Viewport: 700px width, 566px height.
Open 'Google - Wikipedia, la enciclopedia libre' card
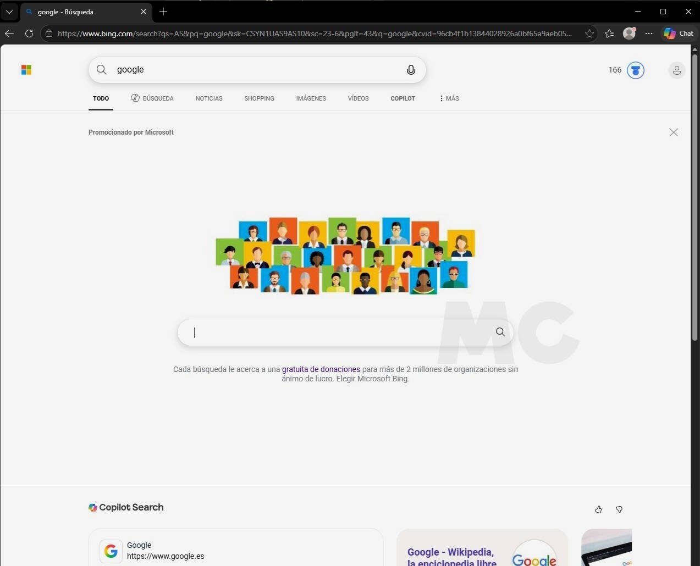point(451,557)
